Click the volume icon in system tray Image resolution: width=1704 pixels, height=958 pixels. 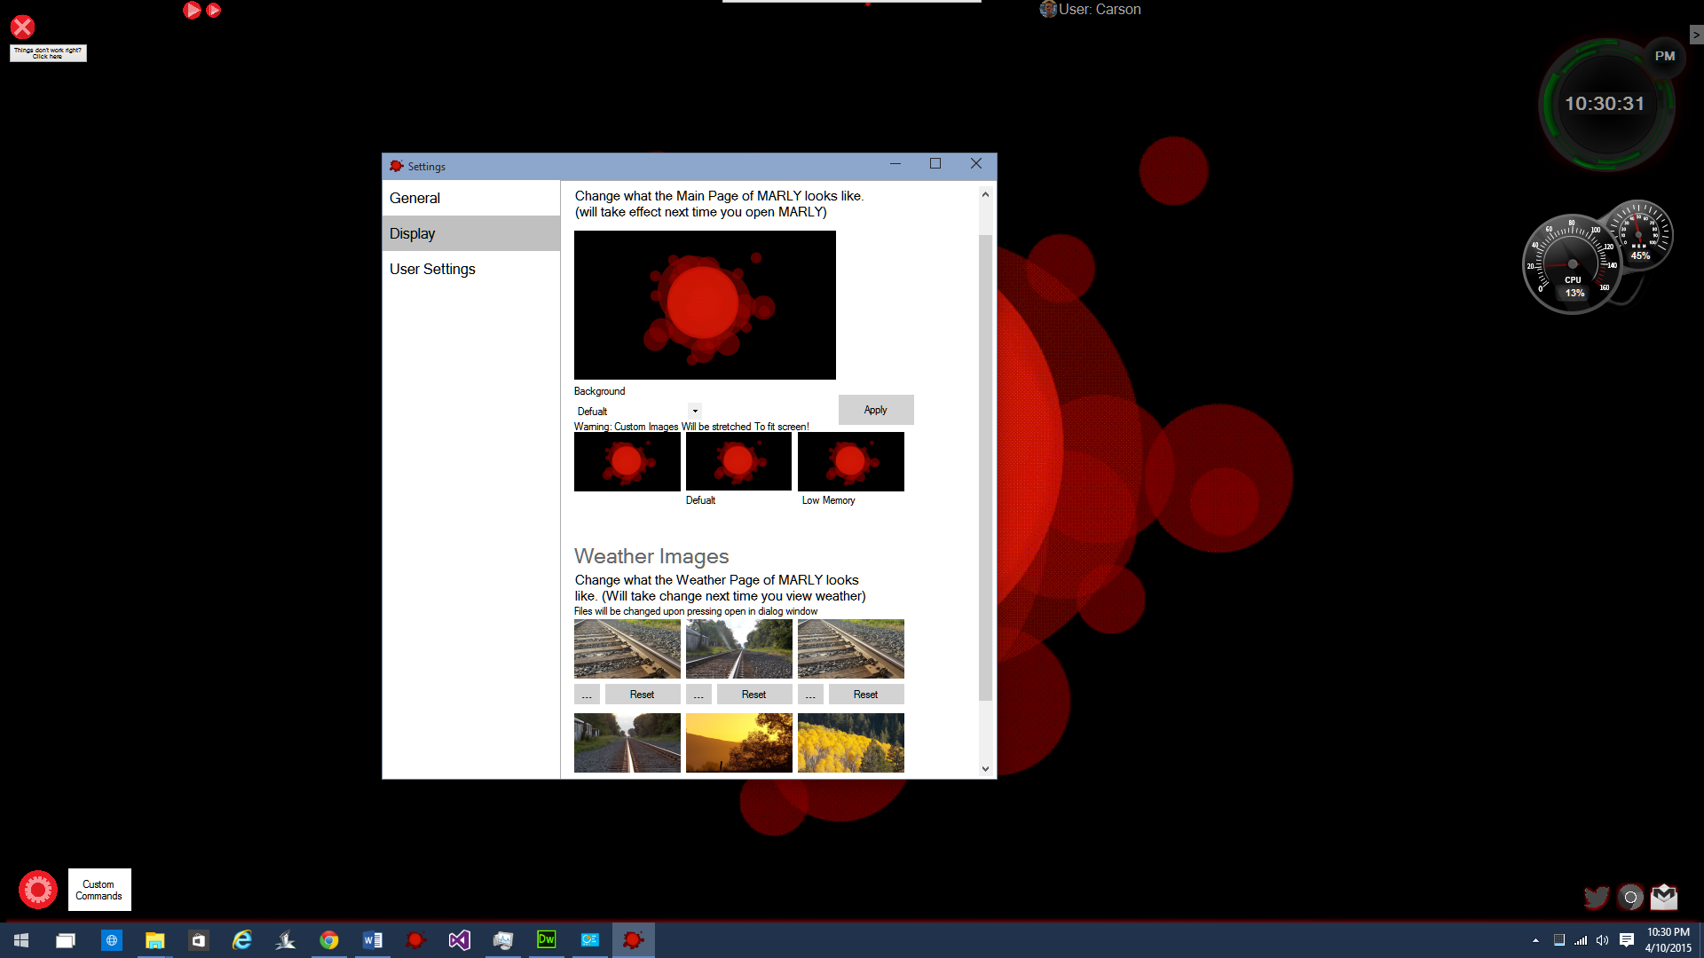[x=1602, y=940]
